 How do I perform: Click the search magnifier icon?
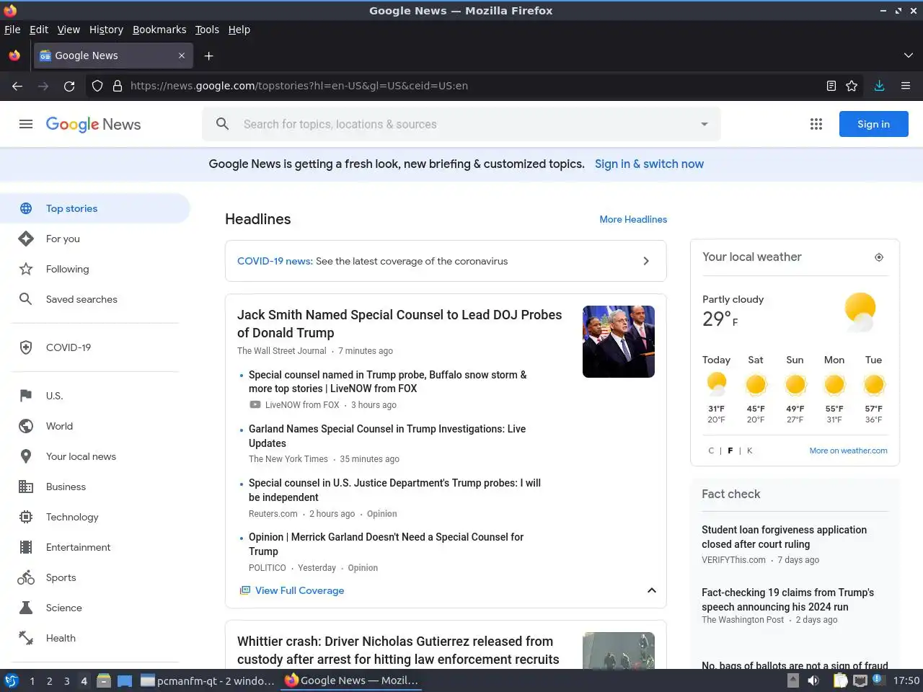(223, 124)
